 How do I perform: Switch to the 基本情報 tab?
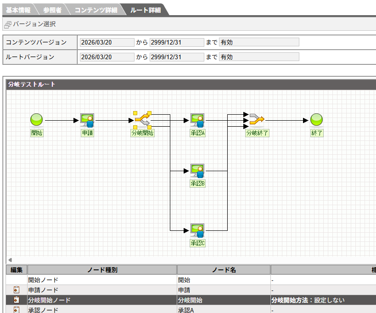point(17,10)
